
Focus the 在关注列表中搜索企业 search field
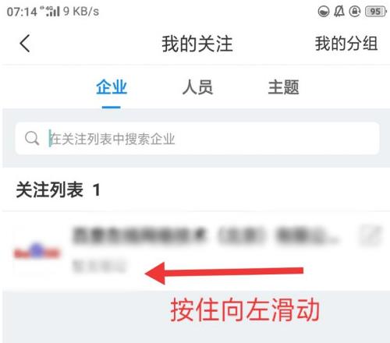[x=197, y=138]
